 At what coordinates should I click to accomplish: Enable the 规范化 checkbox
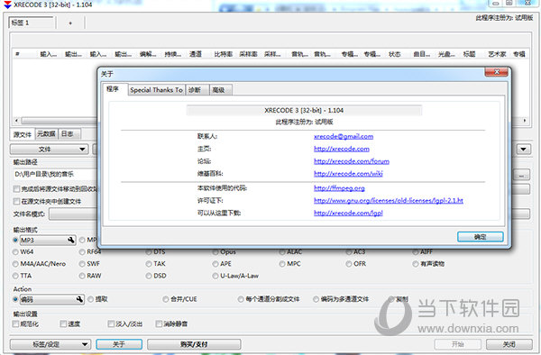point(16,323)
